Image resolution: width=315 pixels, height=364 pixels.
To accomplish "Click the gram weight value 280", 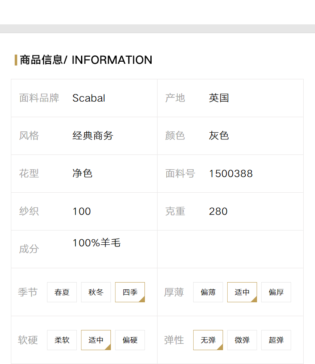I will coord(218,211).
